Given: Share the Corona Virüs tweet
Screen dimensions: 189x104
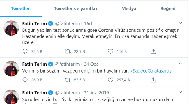Looking at the screenshot, I should pyautogui.click(x=153, y=51).
